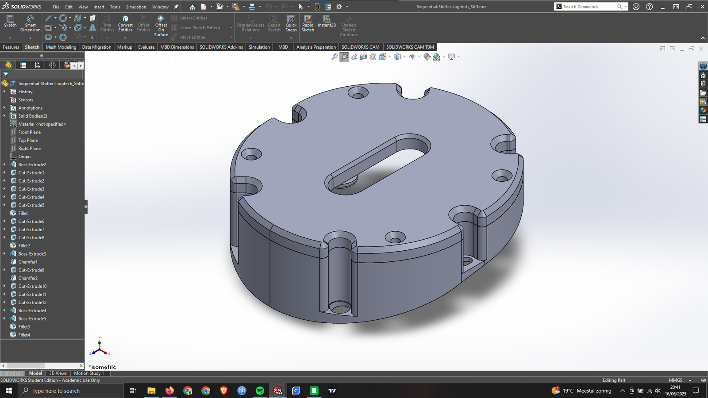
Task: Click the Edit Appearance color-ball icon
Action: (427, 57)
